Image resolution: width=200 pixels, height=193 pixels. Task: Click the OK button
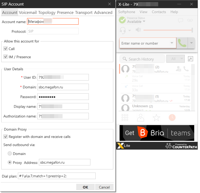pos(85,187)
